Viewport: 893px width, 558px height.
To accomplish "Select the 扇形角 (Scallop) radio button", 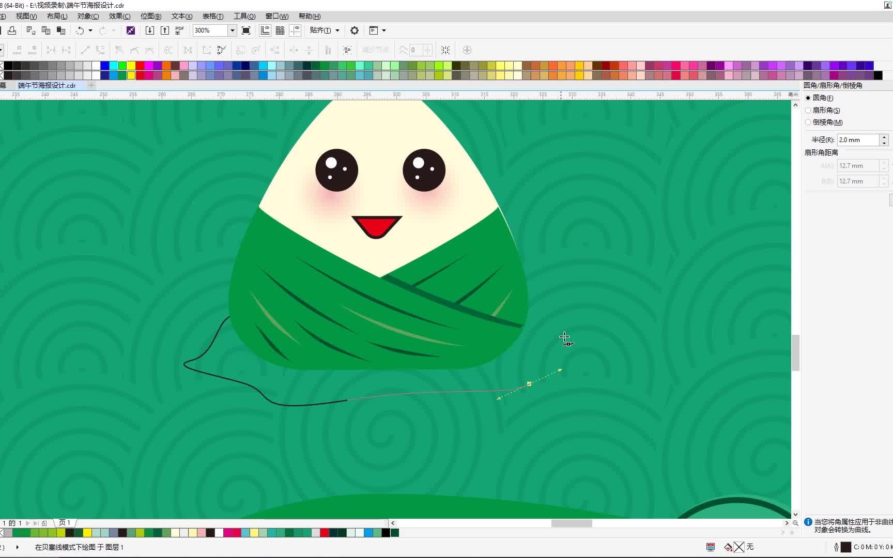I will pos(808,110).
